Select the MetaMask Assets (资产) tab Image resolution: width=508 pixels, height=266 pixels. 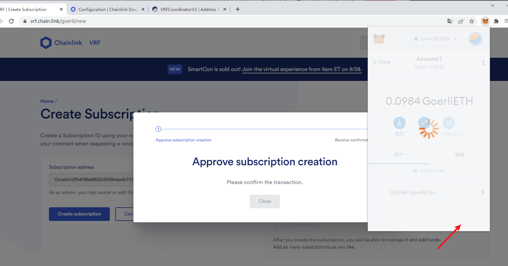(398, 155)
